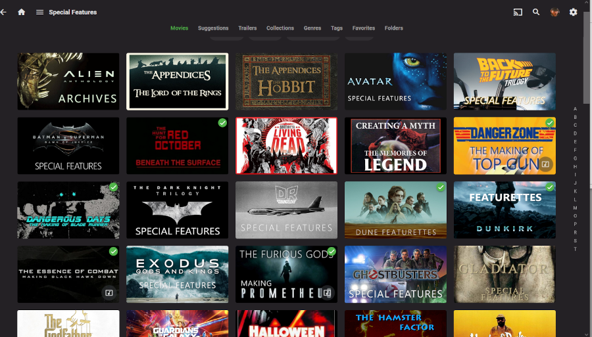Jump to letter T in index
Viewport: 592px width, 337px height.
point(575,249)
